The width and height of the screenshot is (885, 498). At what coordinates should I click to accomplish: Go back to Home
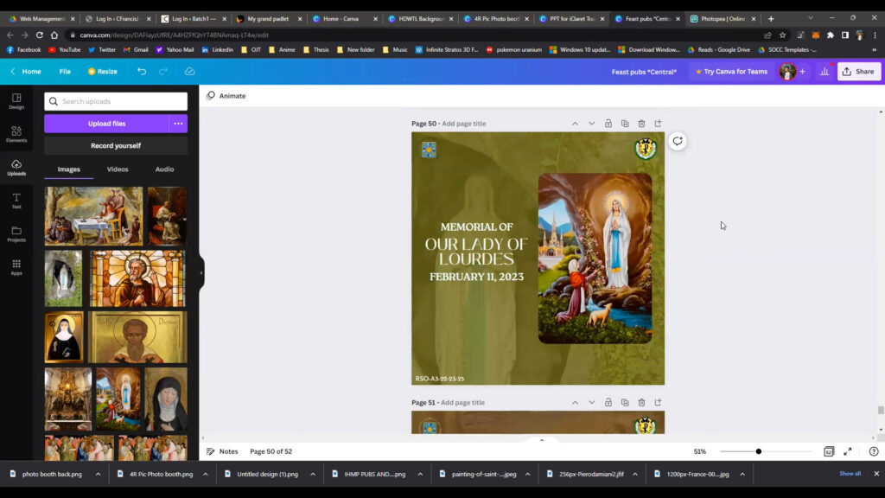tap(26, 72)
